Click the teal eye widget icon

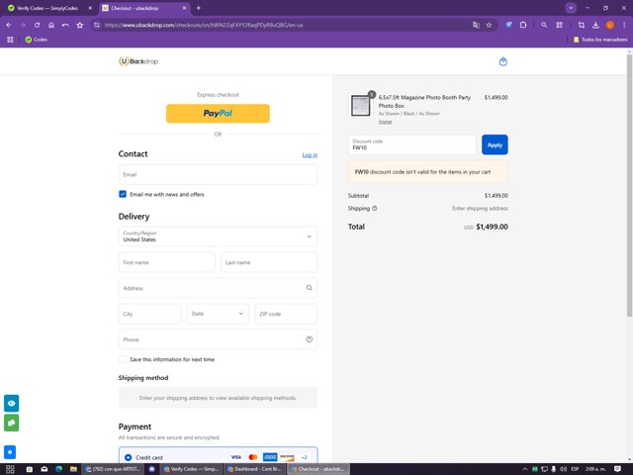pyautogui.click(x=11, y=403)
